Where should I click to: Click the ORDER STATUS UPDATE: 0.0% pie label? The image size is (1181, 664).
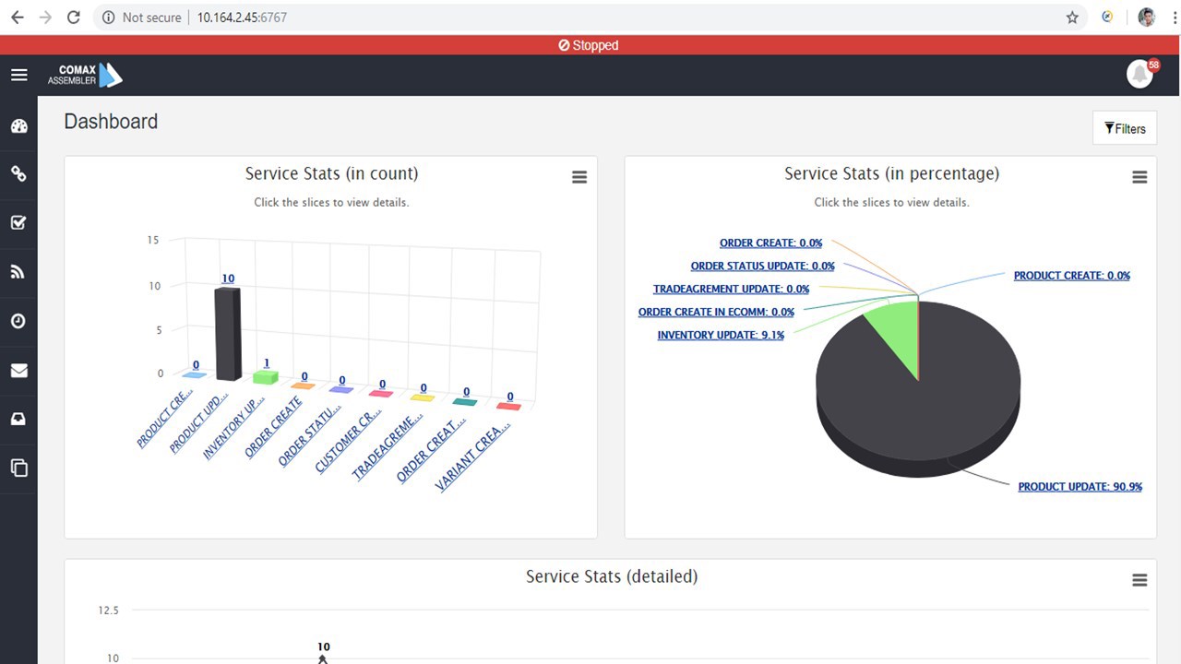(763, 267)
